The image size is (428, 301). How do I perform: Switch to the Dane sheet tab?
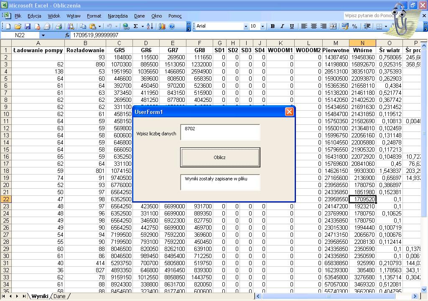pos(59,296)
